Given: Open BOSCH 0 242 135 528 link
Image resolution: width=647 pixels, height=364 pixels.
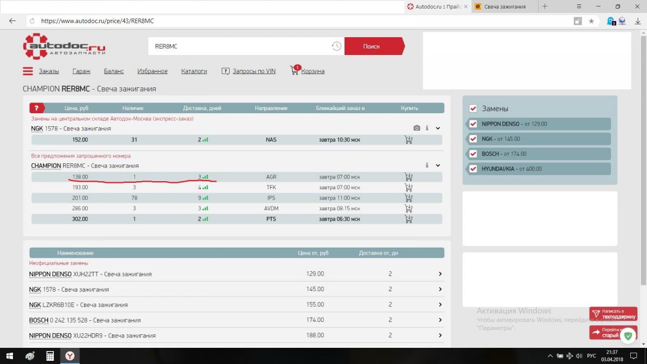Looking at the screenshot, I should (85, 320).
